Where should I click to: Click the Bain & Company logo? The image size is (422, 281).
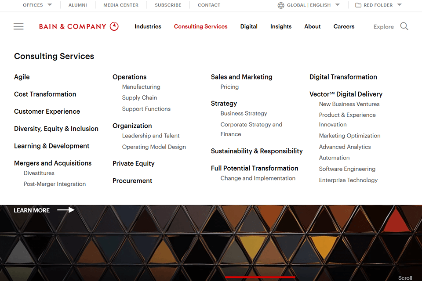click(x=79, y=26)
